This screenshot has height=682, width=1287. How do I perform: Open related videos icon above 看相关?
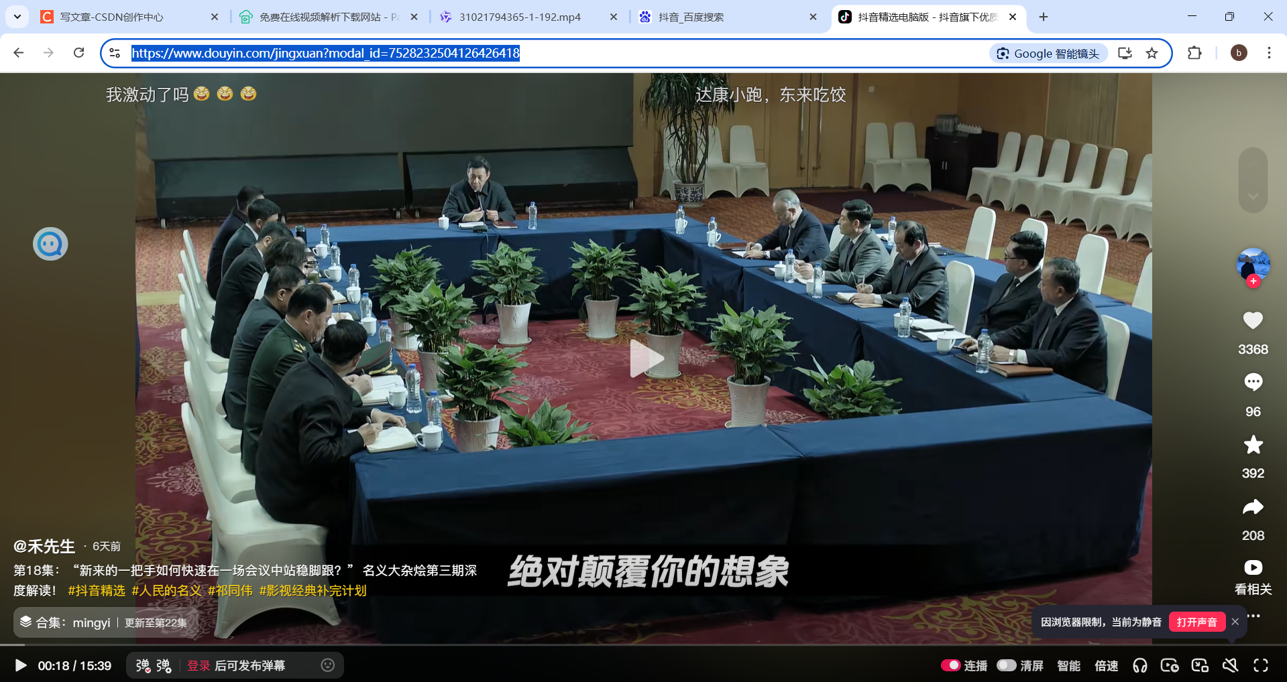click(1253, 567)
